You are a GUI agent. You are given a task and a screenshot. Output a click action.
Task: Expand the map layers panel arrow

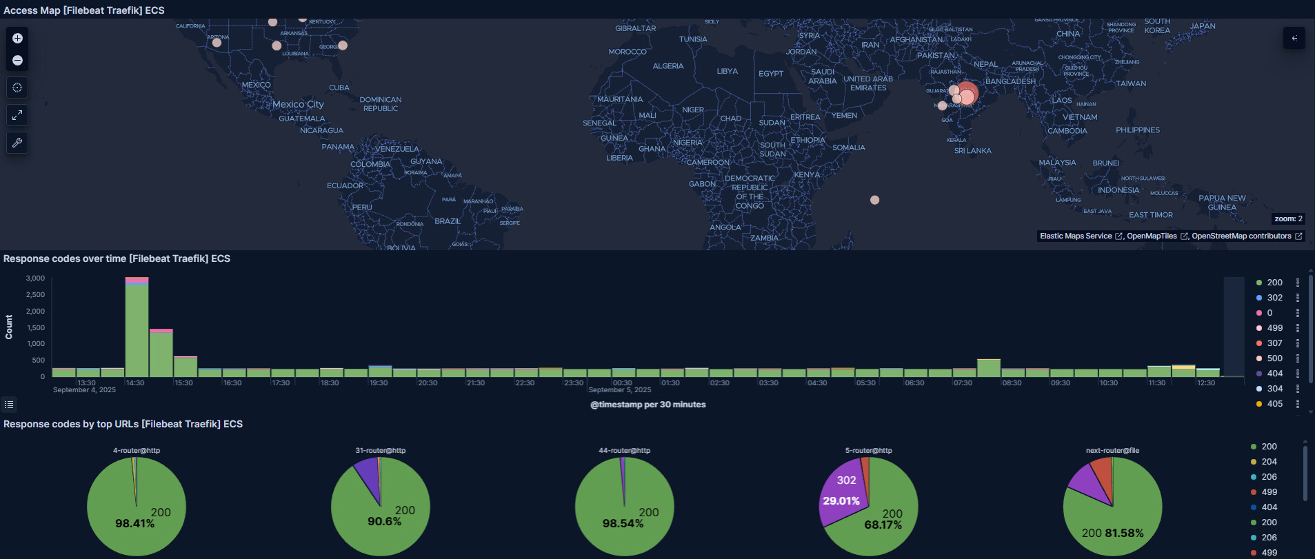1294,39
